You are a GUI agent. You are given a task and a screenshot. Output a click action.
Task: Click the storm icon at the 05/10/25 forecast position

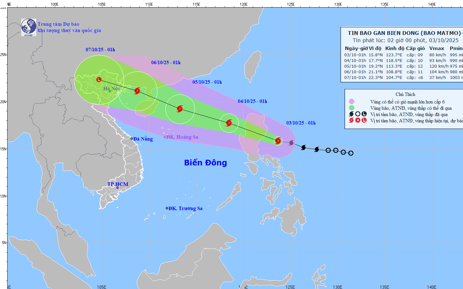click(x=180, y=109)
